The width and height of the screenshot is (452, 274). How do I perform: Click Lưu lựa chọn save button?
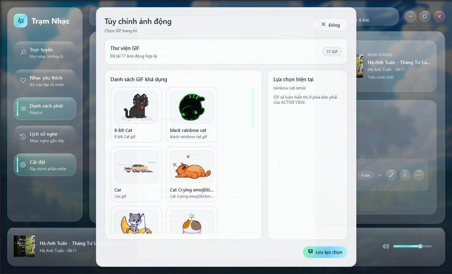coord(325,252)
